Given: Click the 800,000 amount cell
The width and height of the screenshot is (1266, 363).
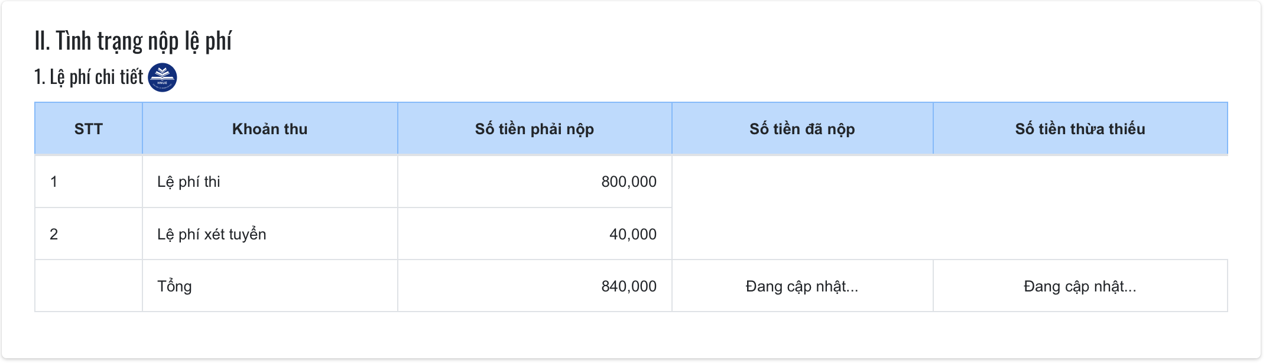Looking at the screenshot, I should (x=628, y=181).
